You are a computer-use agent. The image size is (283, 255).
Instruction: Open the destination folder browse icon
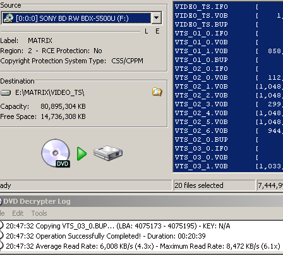157,92
